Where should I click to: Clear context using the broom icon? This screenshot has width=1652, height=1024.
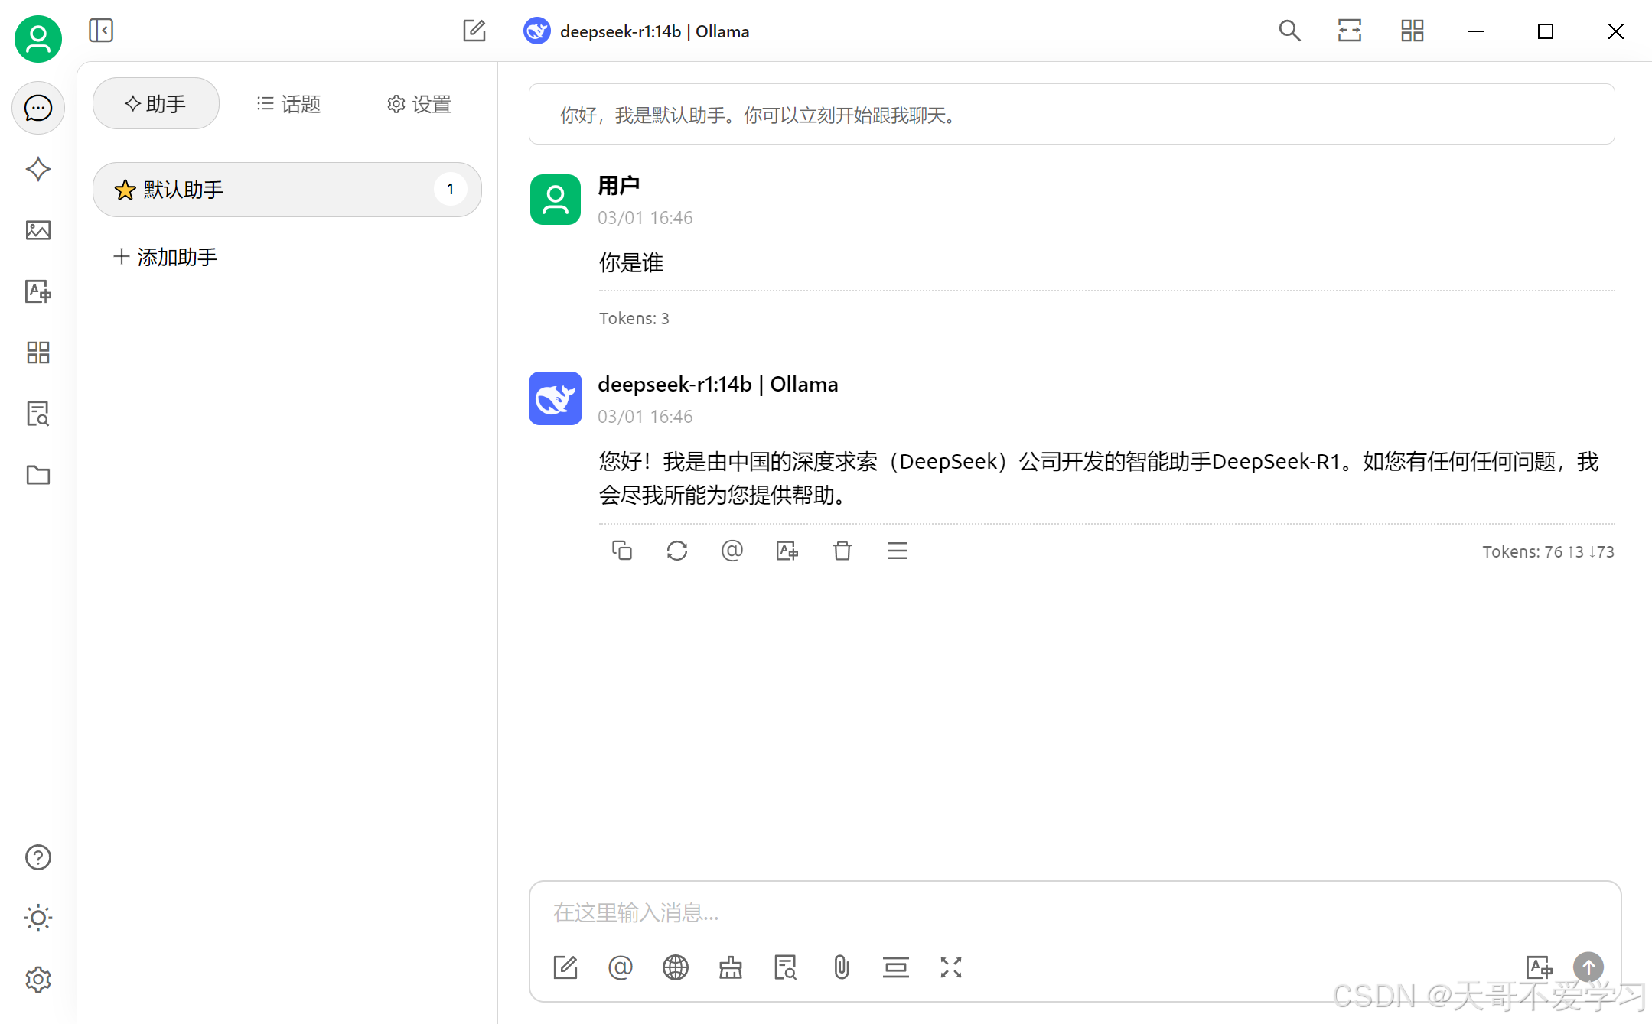(730, 967)
